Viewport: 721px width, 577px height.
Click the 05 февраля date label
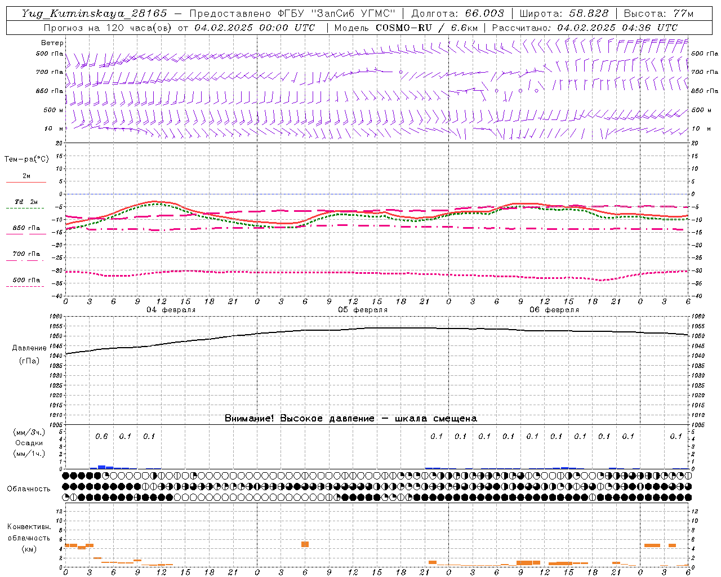(363, 310)
